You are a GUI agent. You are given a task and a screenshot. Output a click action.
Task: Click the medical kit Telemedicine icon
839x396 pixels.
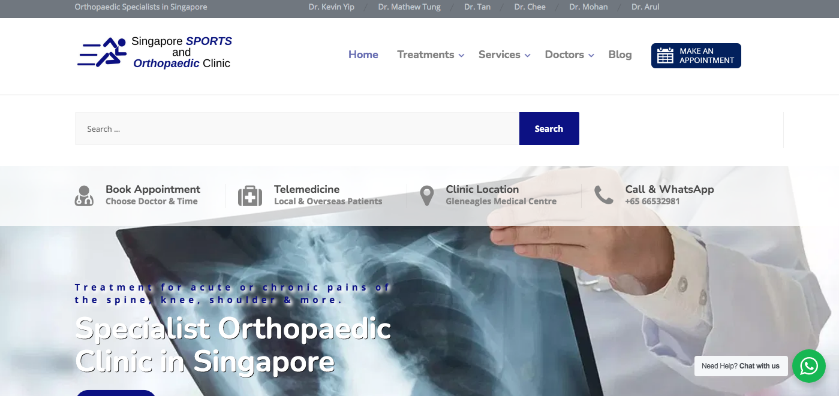250,196
